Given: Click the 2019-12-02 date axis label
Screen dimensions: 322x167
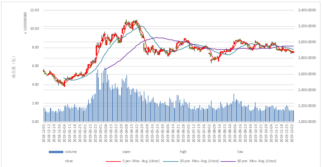Looking at the screenshot, I should pos(292,133).
